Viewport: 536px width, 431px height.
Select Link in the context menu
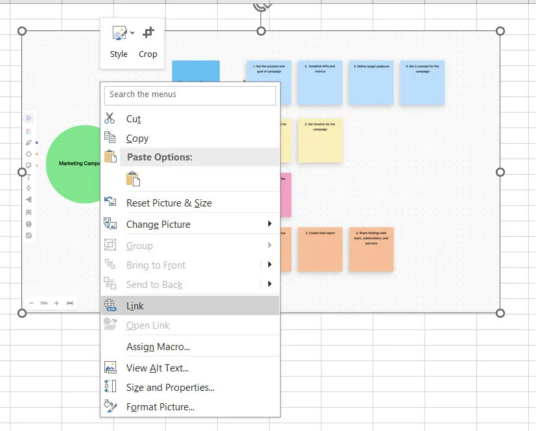pos(190,305)
